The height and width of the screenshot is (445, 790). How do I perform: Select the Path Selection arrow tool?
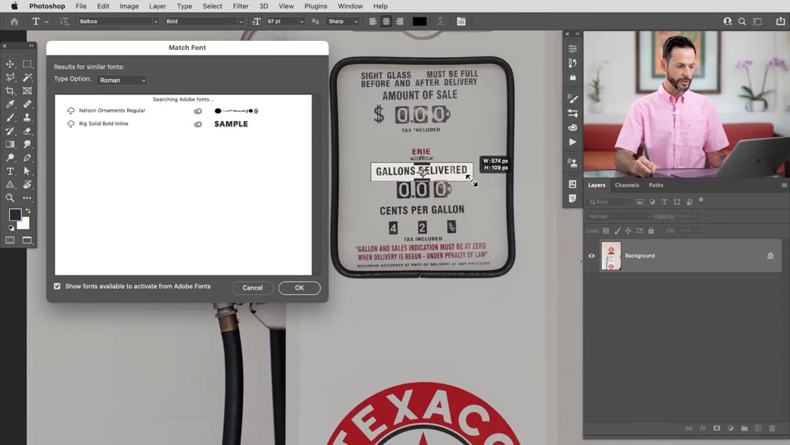(x=27, y=171)
